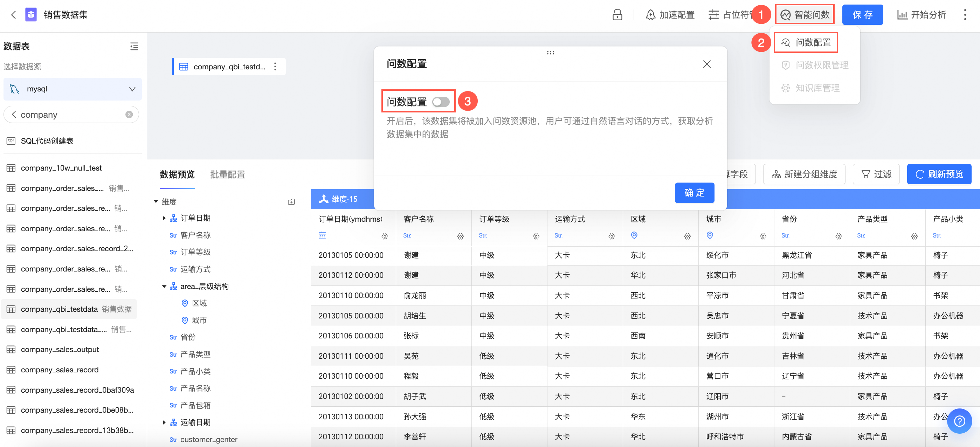980x447 pixels.
Task: Click the date type icon under 订单日期(ymdhms)
Action: click(x=322, y=235)
